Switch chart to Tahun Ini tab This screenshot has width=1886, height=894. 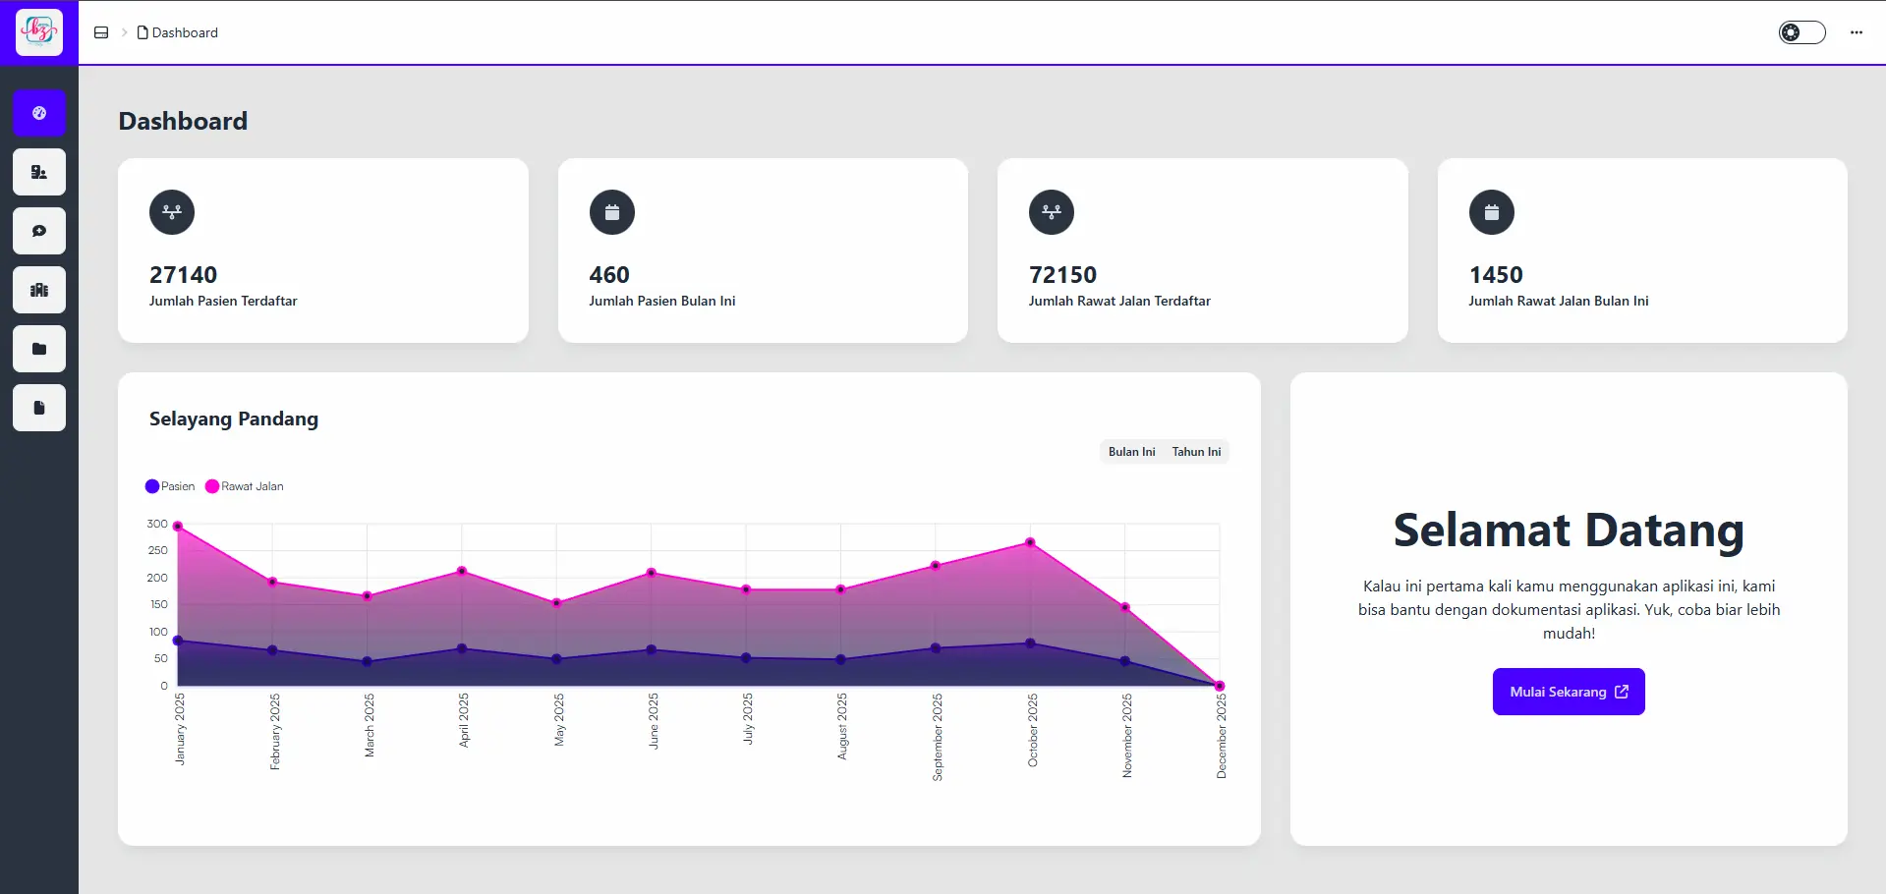click(x=1196, y=452)
